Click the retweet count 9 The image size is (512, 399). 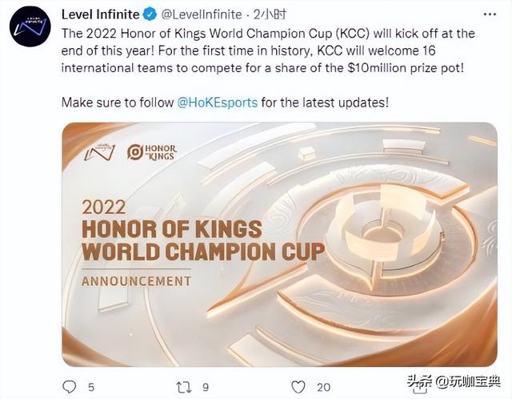pos(206,387)
